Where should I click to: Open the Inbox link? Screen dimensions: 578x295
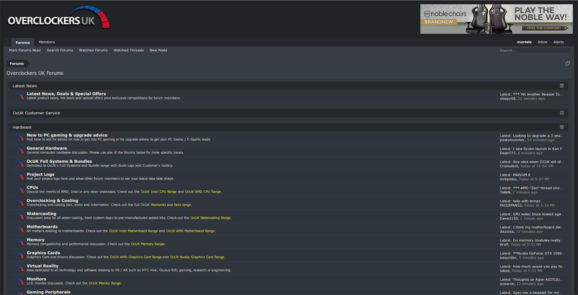coord(542,42)
